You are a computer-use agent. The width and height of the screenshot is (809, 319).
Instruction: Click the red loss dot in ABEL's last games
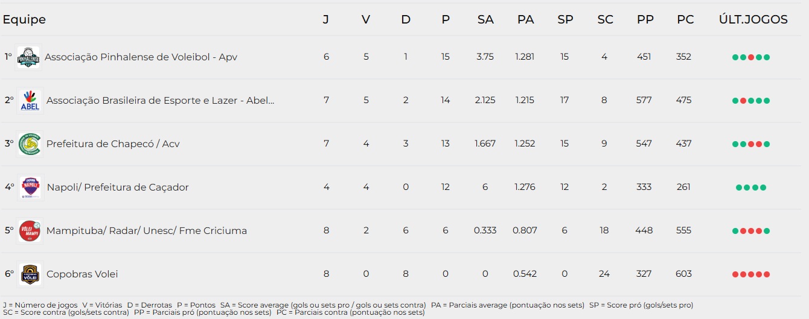[x=743, y=101]
